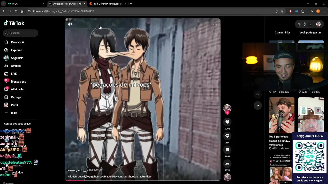Open a new browser tab
This screenshot has width=328, height=184.
pyautogui.click(x=131, y=4)
